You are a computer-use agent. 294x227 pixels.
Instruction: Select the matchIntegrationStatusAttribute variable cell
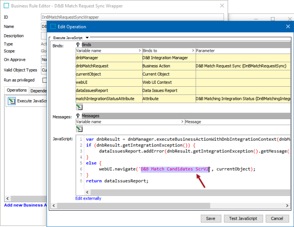109,99
